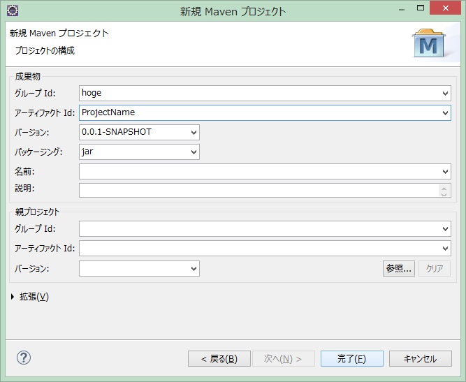Finish the wizard with 完了(F)
This screenshot has width=466, height=382.
click(352, 359)
